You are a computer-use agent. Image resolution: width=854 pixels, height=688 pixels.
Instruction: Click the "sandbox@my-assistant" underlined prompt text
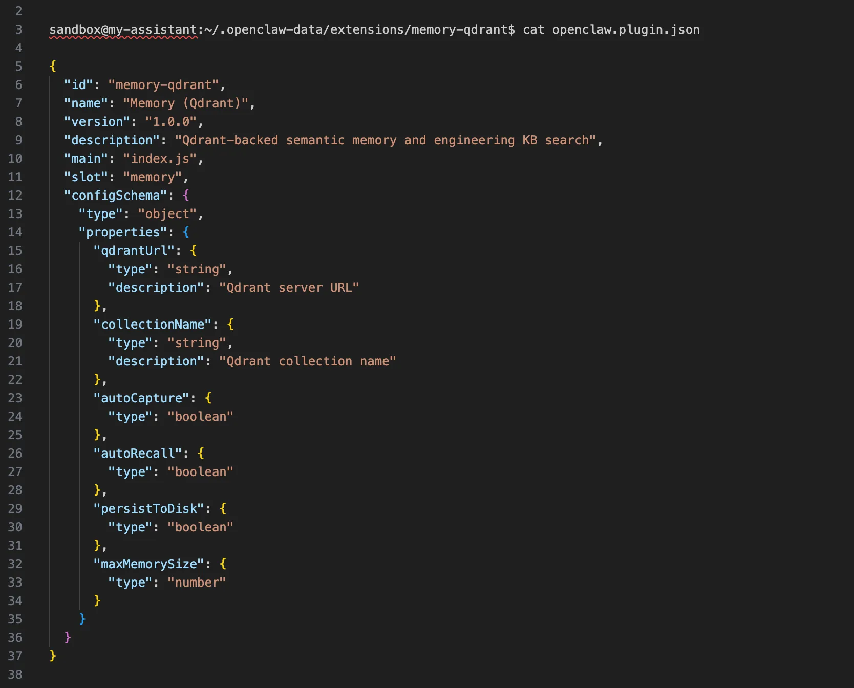coord(123,30)
